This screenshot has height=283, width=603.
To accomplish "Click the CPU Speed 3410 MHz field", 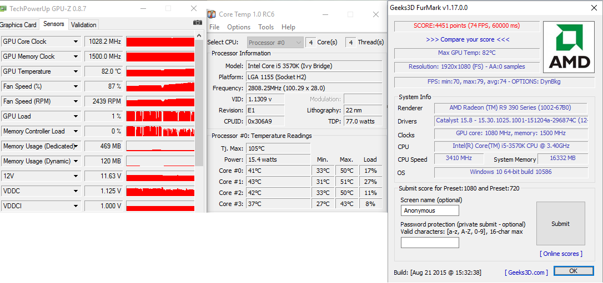I will pos(459,158).
